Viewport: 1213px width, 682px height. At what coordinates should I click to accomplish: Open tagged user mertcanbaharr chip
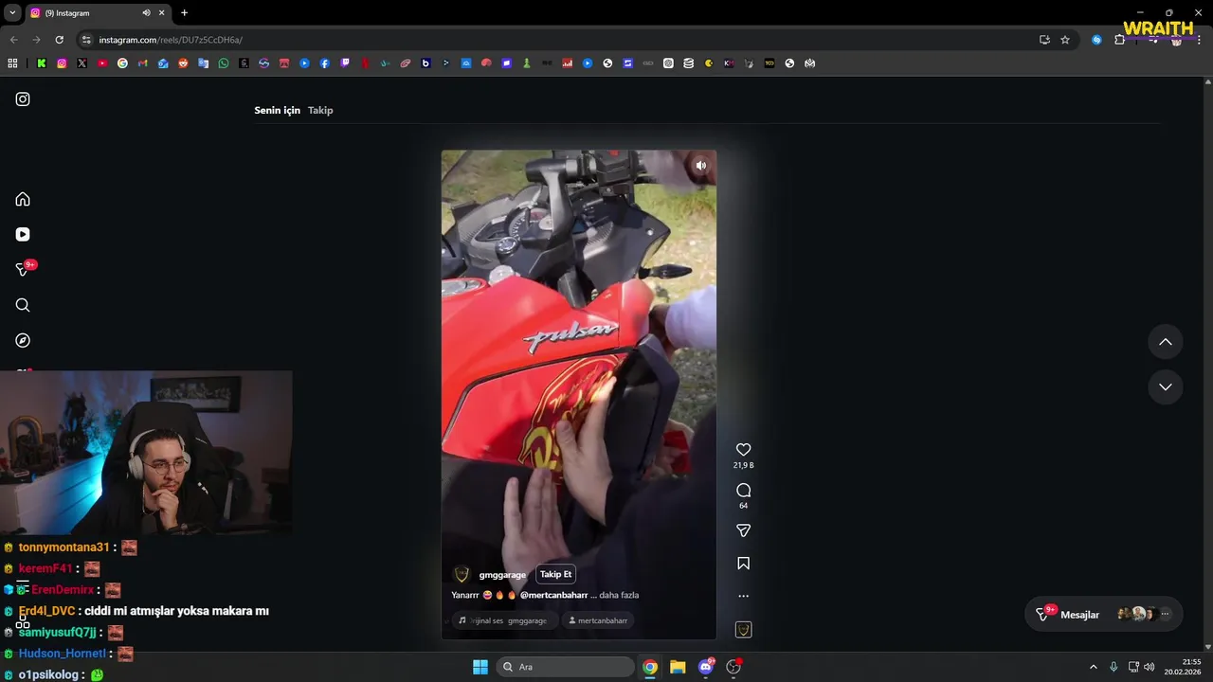click(598, 620)
